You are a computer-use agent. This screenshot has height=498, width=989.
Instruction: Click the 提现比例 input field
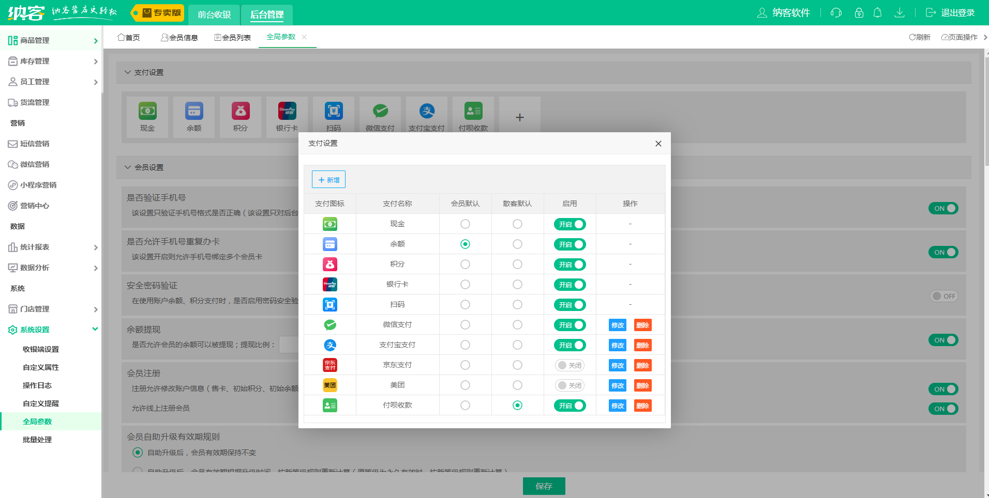click(289, 345)
